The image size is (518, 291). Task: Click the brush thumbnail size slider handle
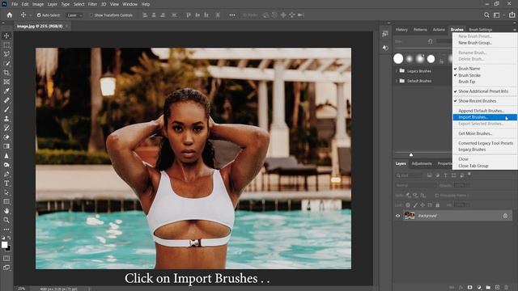[x=411, y=154]
